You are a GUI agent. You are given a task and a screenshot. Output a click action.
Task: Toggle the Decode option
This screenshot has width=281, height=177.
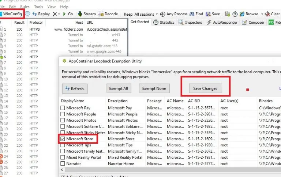(108, 14)
